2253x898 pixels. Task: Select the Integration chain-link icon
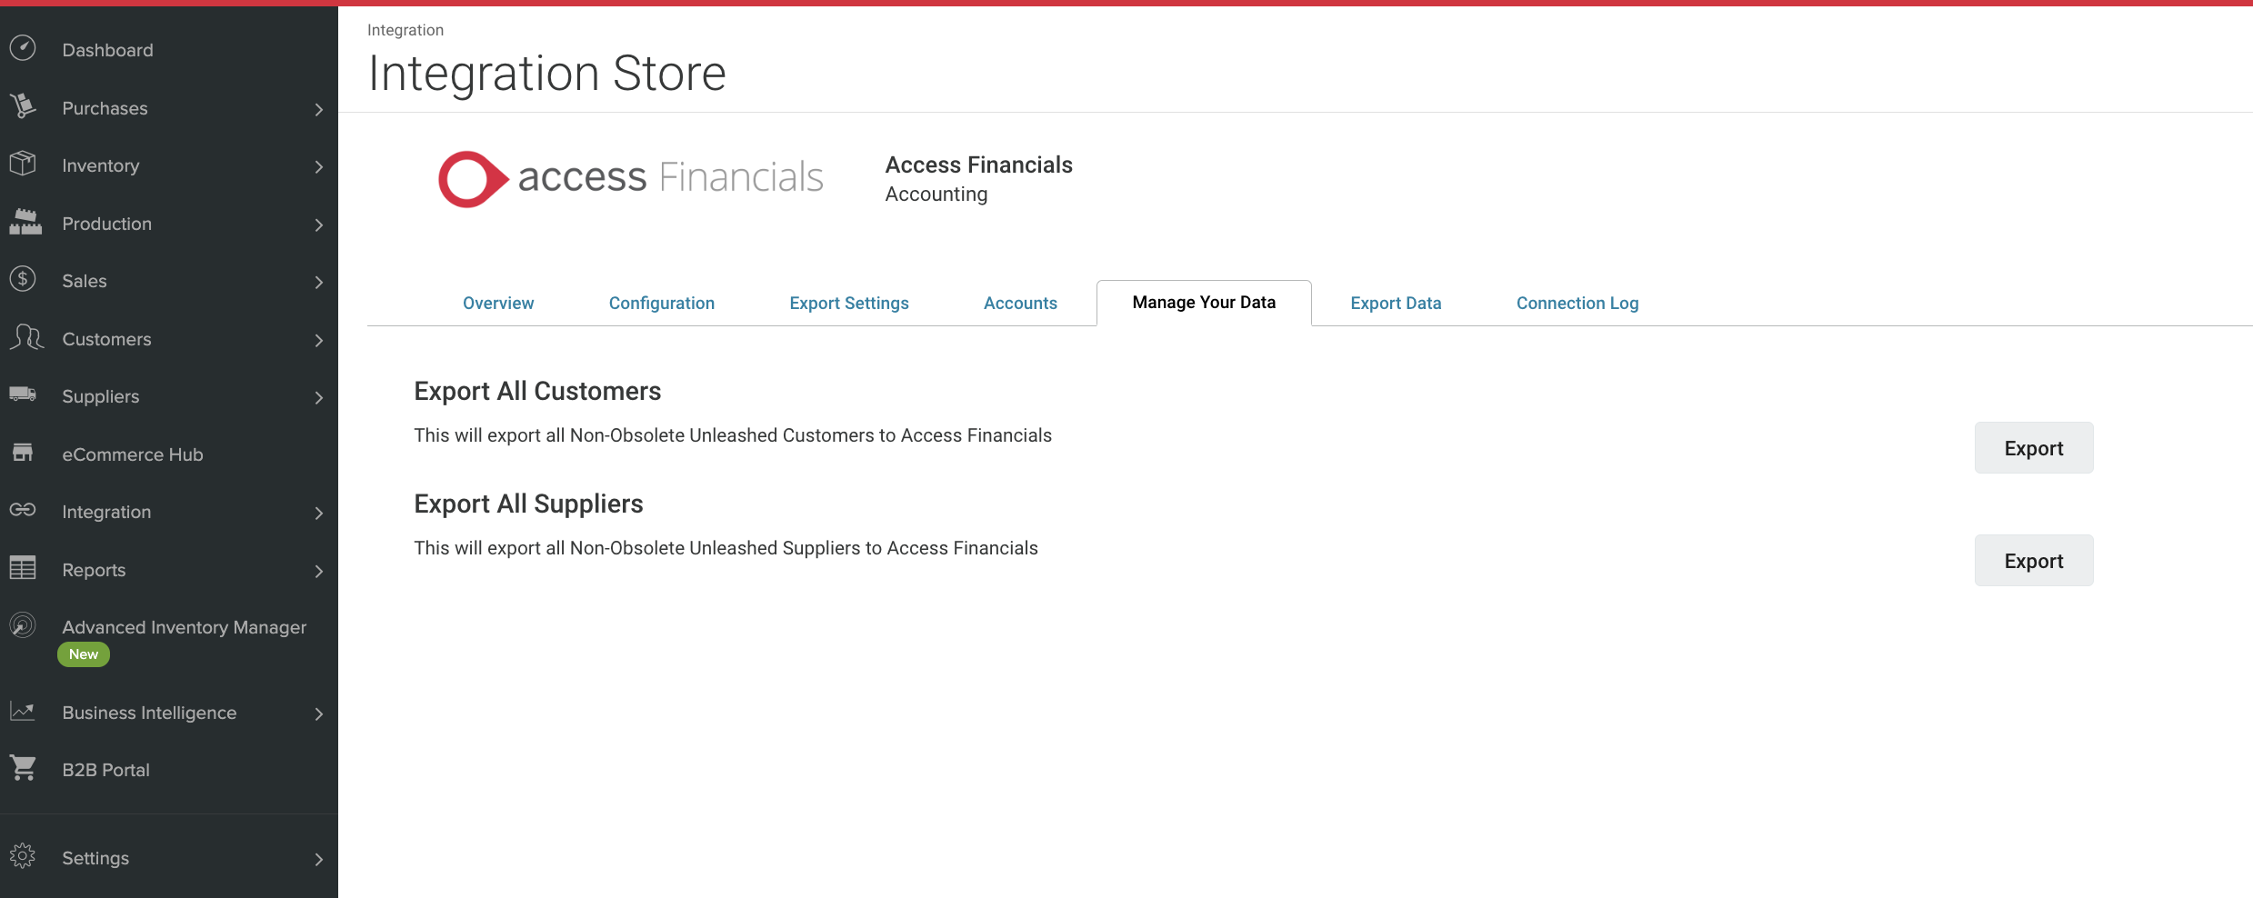(x=23, y=511)
